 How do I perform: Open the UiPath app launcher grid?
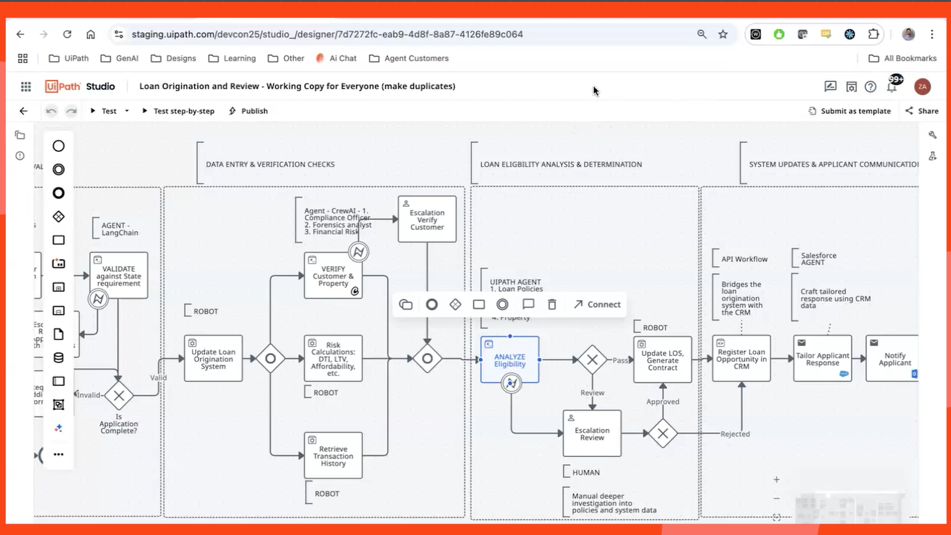26,87
